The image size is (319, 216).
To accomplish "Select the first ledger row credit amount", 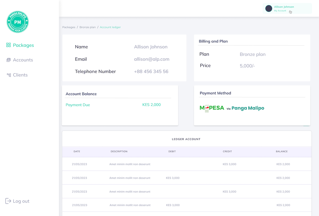I will pyautogui.click(x=229, y=164).
